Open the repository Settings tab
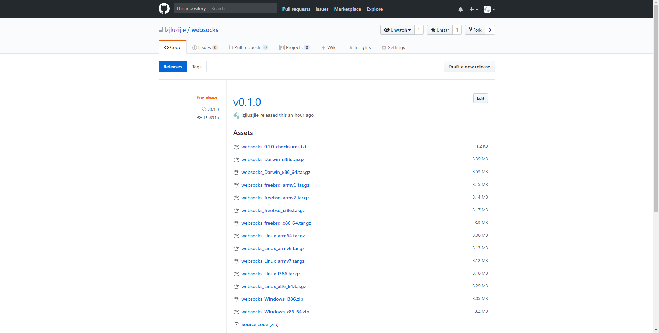659x333 pixels. (x=393, y=47)
